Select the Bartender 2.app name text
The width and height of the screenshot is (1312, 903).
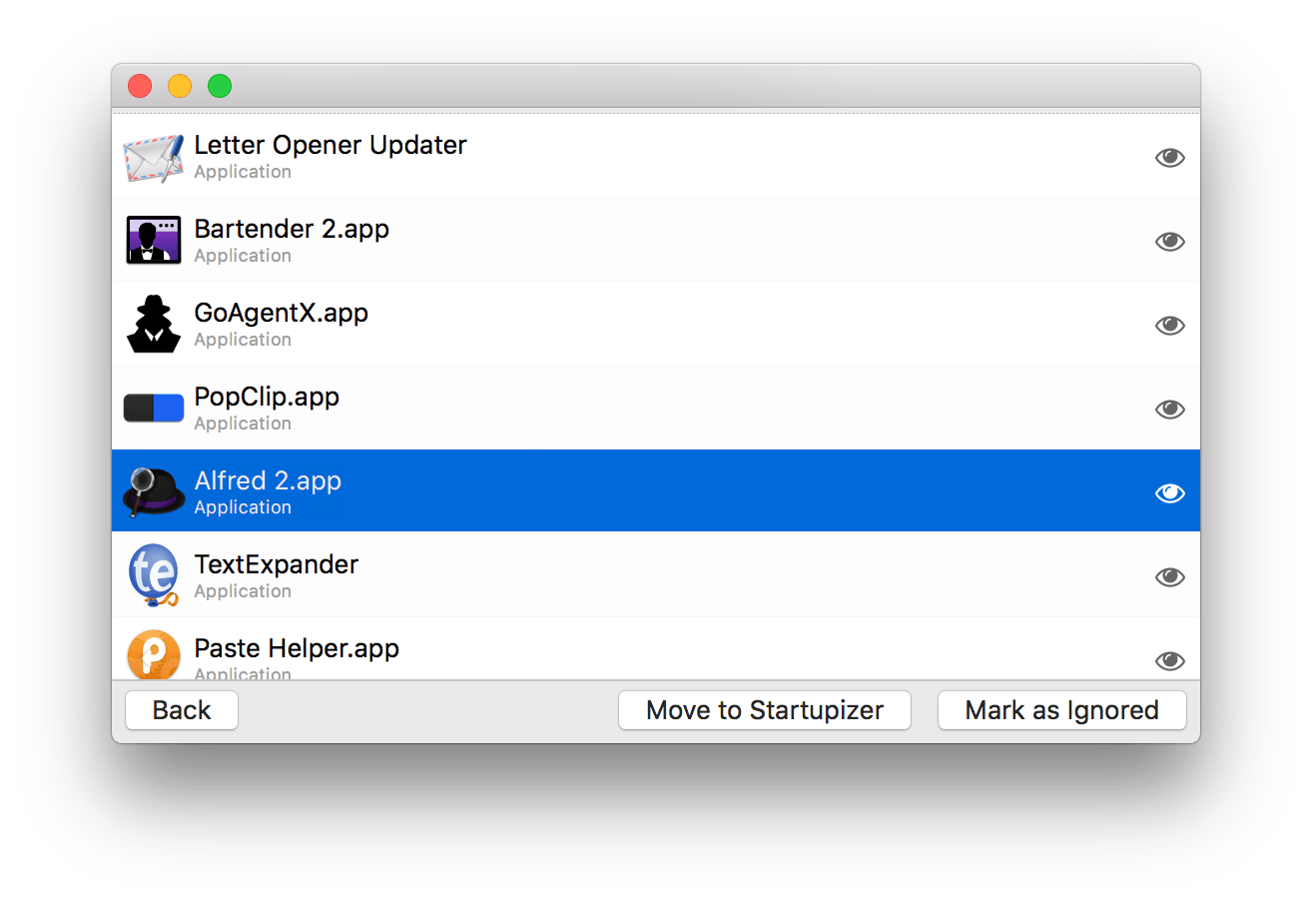point(292,229)
